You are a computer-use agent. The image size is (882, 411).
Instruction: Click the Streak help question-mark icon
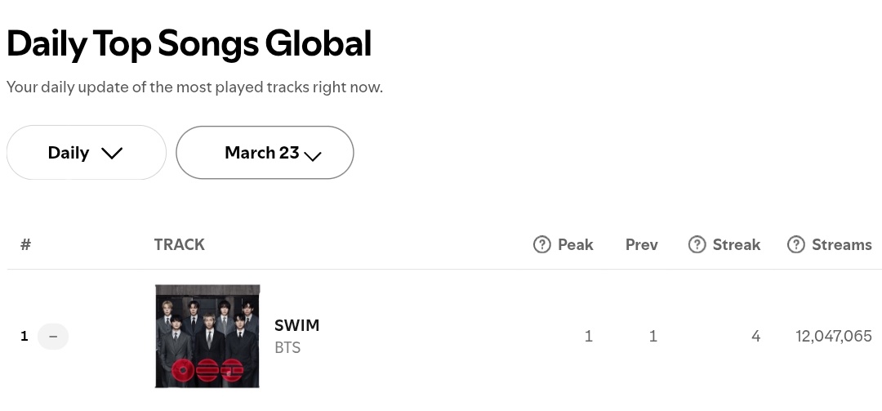coord(697,244)
